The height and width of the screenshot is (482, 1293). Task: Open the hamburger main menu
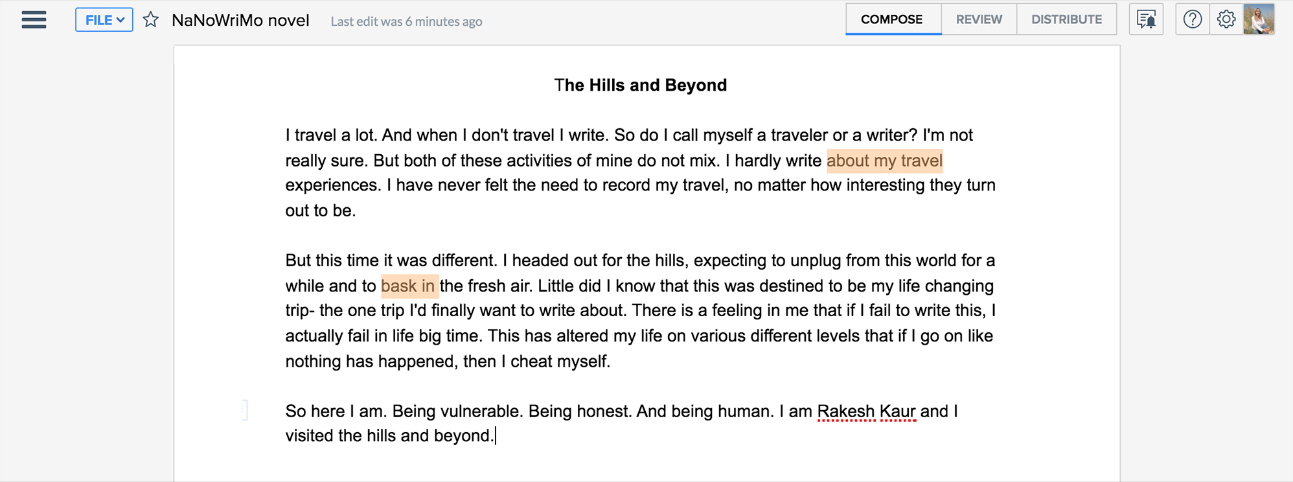click(x=34, y=20)
